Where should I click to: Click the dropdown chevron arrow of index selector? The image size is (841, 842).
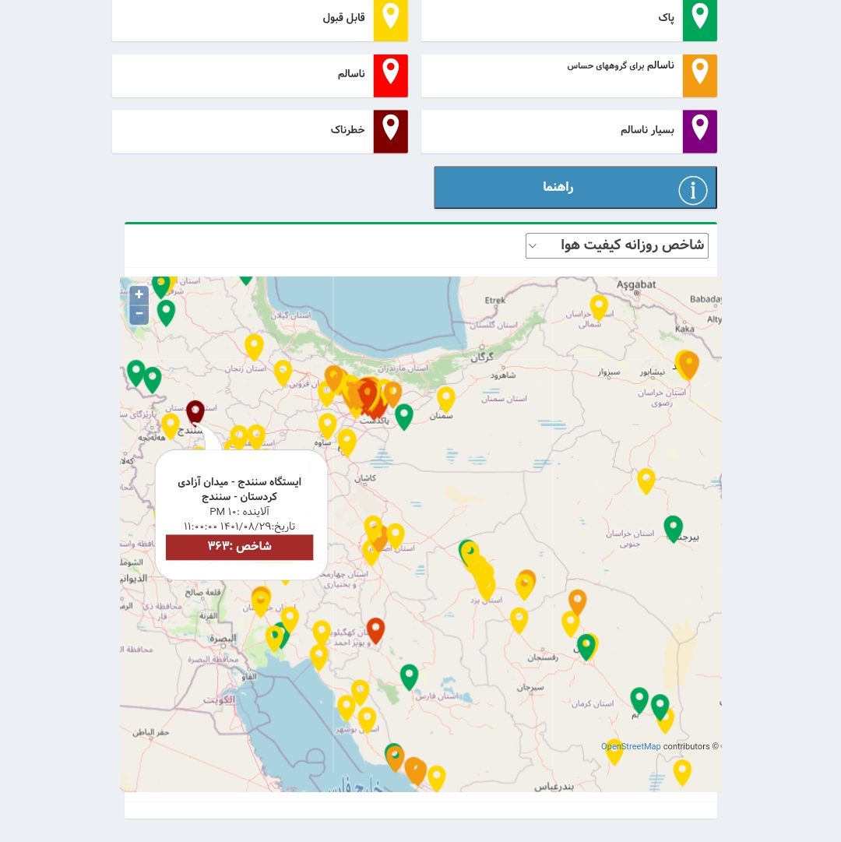(533, 245)
